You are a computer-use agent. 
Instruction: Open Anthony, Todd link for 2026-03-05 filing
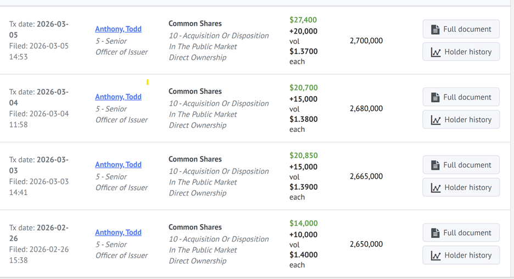coord(118,29)
